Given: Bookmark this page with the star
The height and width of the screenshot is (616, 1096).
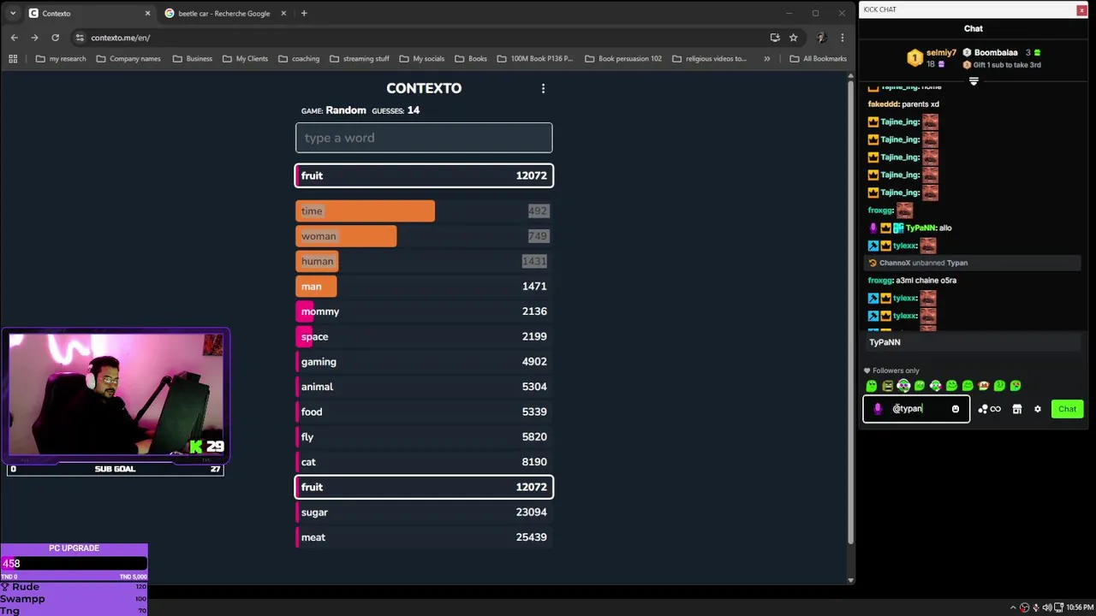Looking at the screenshot, I should 793,38.
